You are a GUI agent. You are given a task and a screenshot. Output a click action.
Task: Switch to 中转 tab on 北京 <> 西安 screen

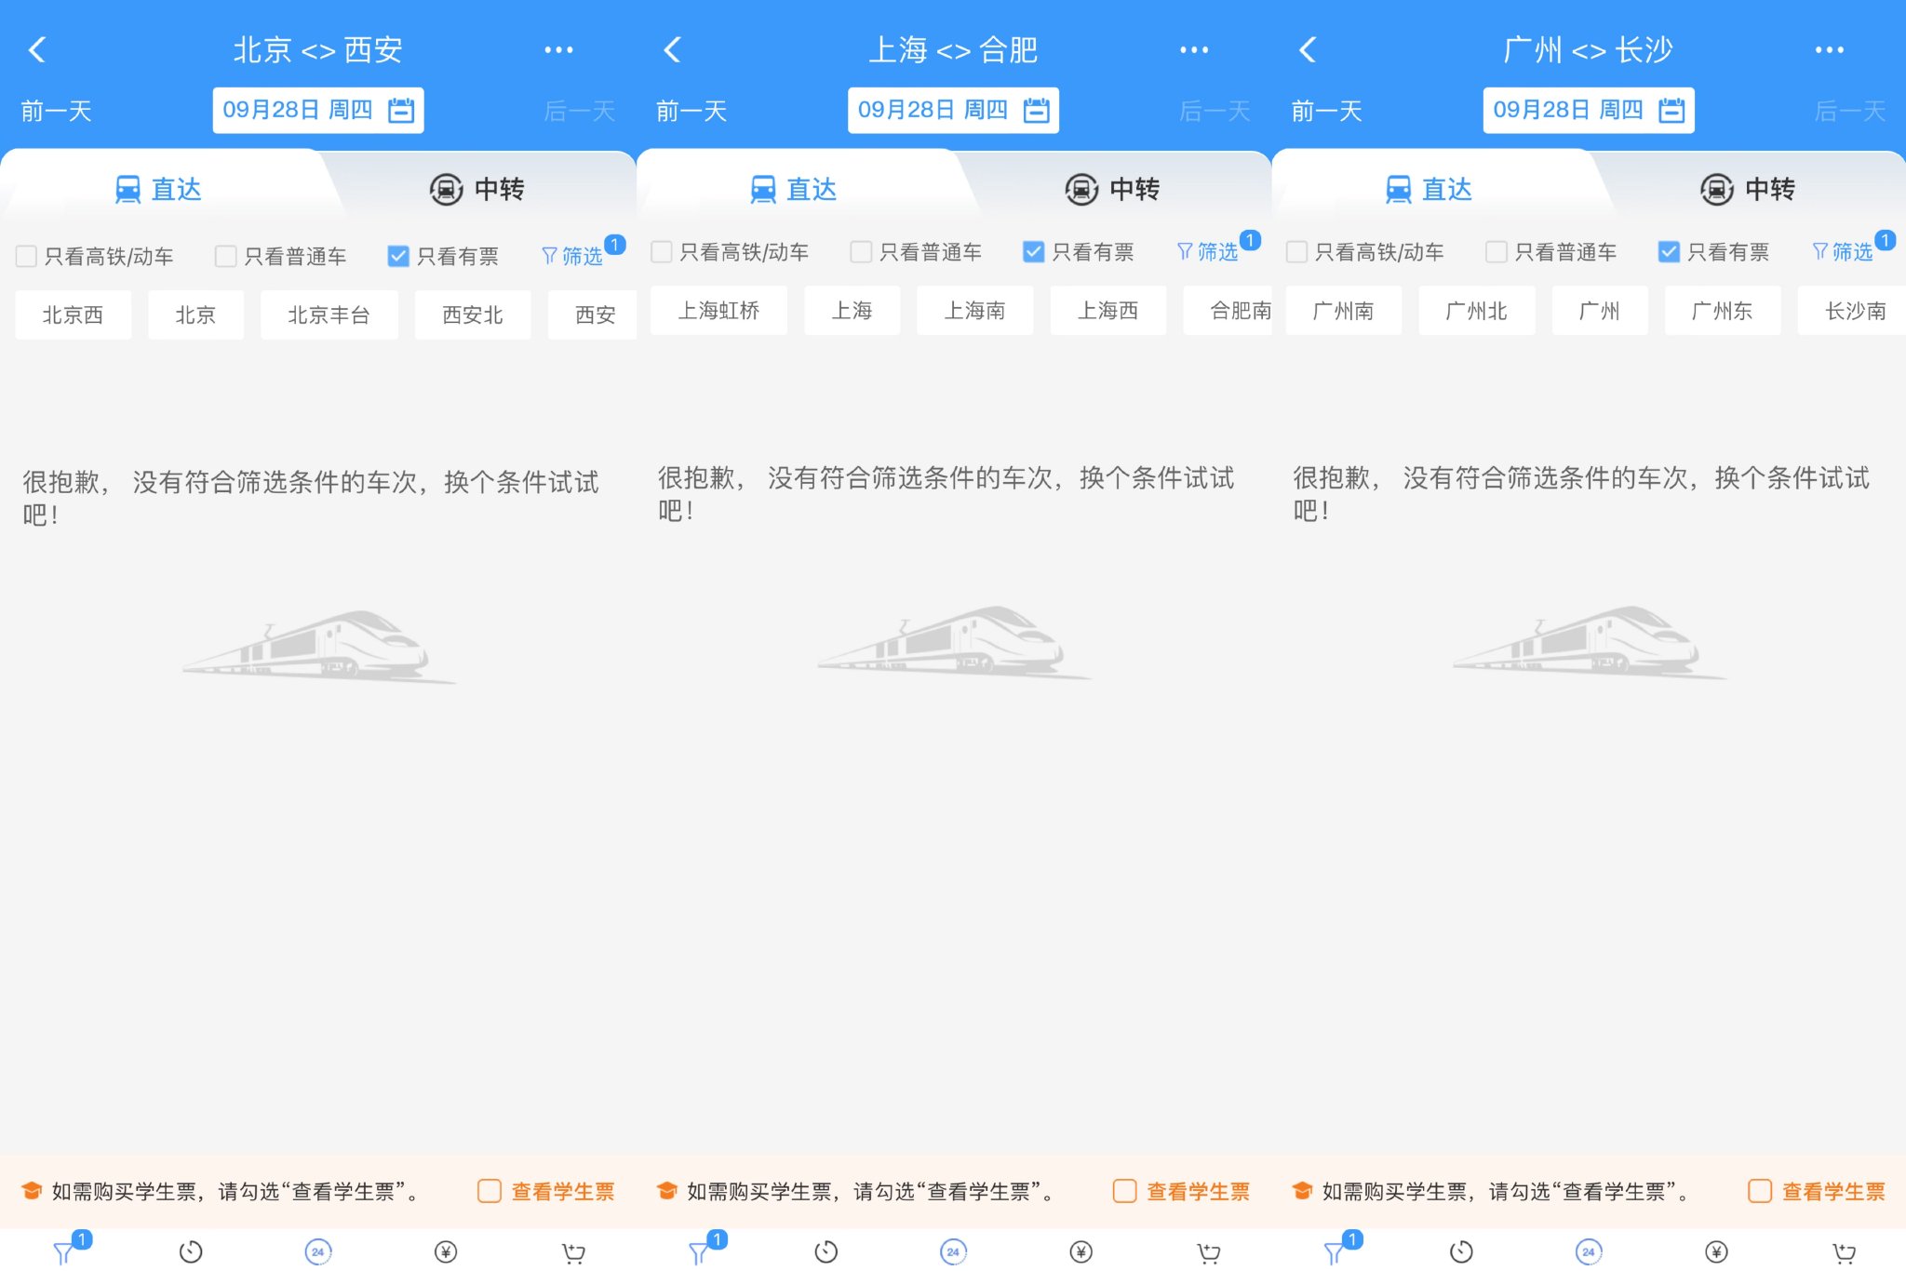point(477,189)
